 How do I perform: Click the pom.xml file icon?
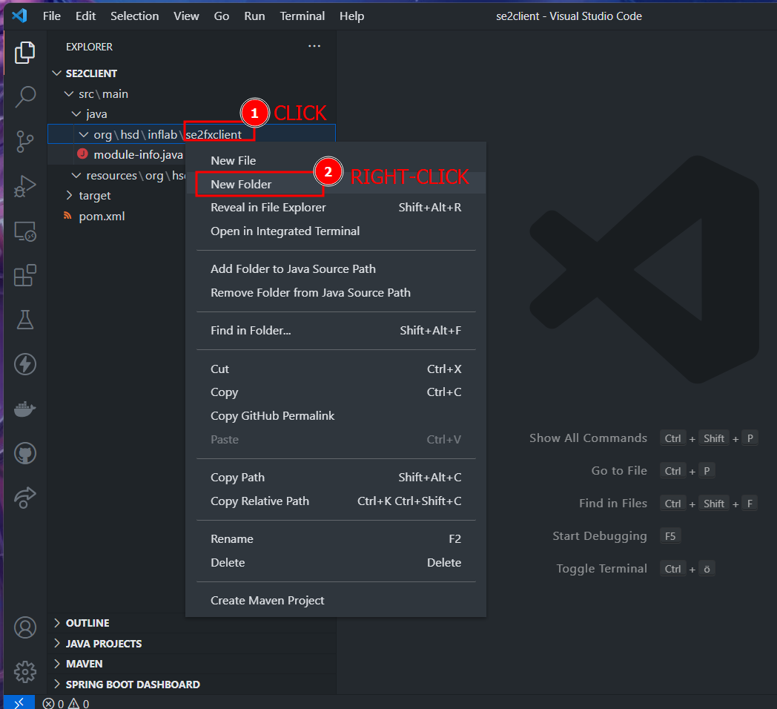tap(68, 216)
